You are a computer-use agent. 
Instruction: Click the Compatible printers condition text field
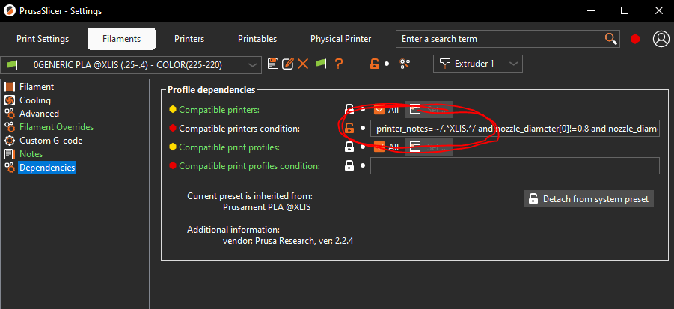point(515,128)
